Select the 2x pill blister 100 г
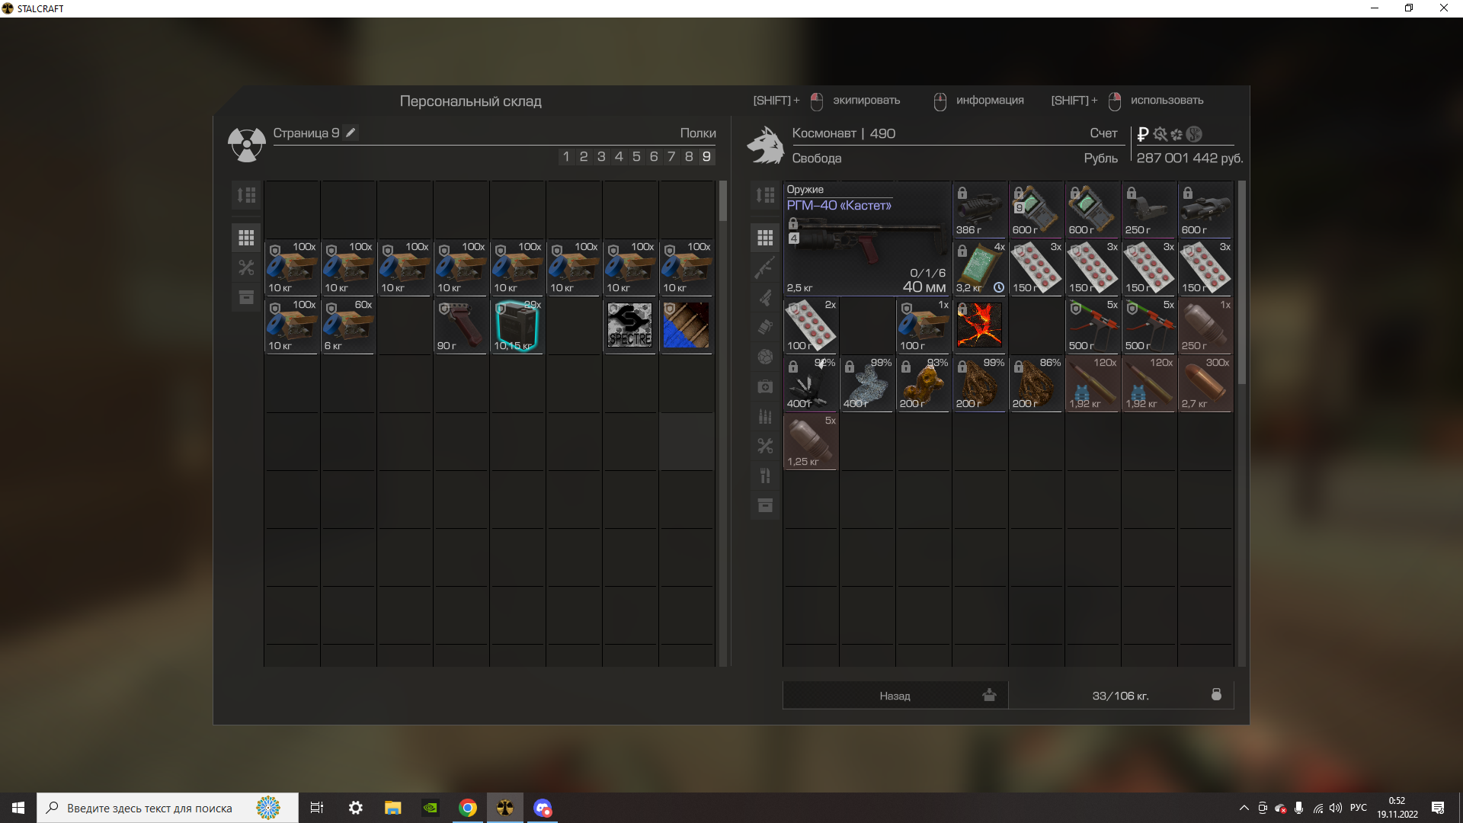The width and height of the screenshot is (1463, 823). (x=811, y=325)
